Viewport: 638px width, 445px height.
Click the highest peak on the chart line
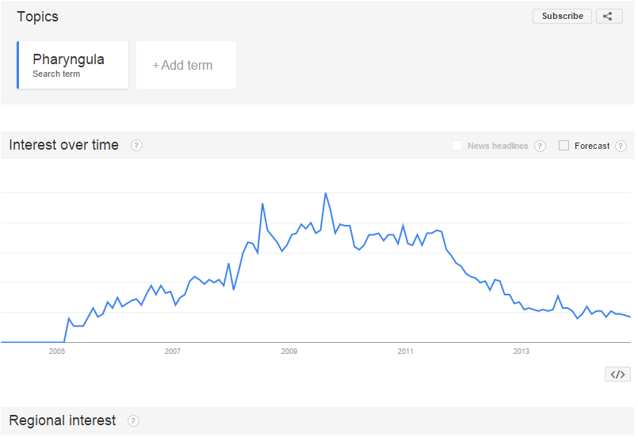point(325,193)
